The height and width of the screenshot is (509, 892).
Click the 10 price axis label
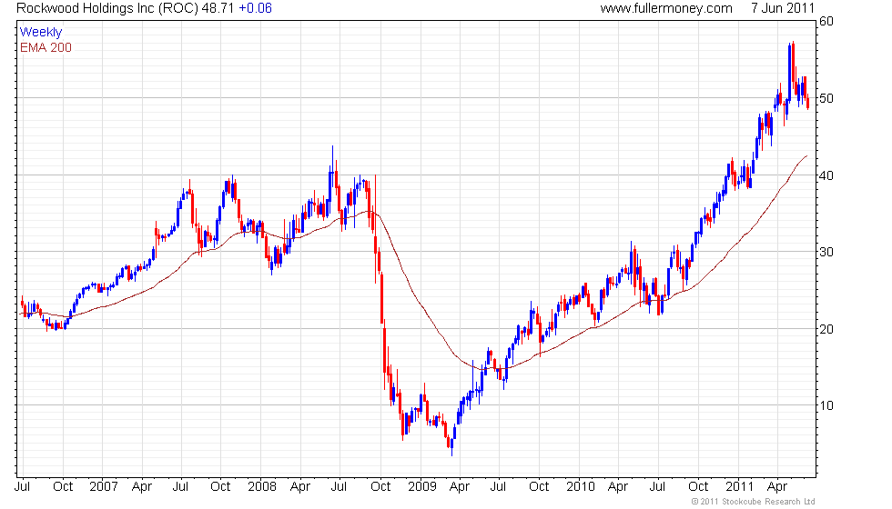point(826,405)
